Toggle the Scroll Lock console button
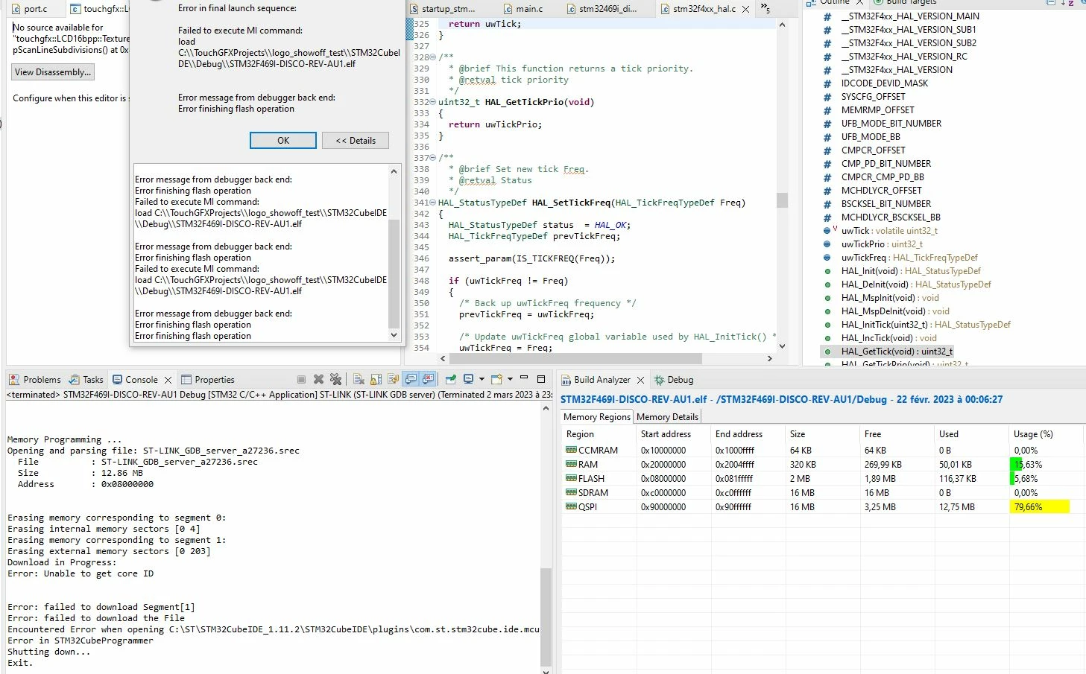This screenshot has height=674, width=1086. coord(376,379)
